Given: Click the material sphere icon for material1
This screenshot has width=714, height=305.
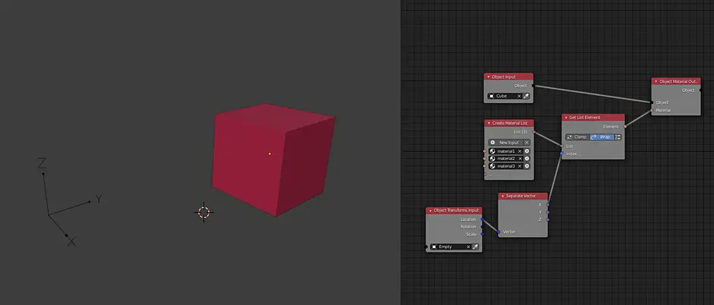Looking at the screenshot, I should [493, 151].
